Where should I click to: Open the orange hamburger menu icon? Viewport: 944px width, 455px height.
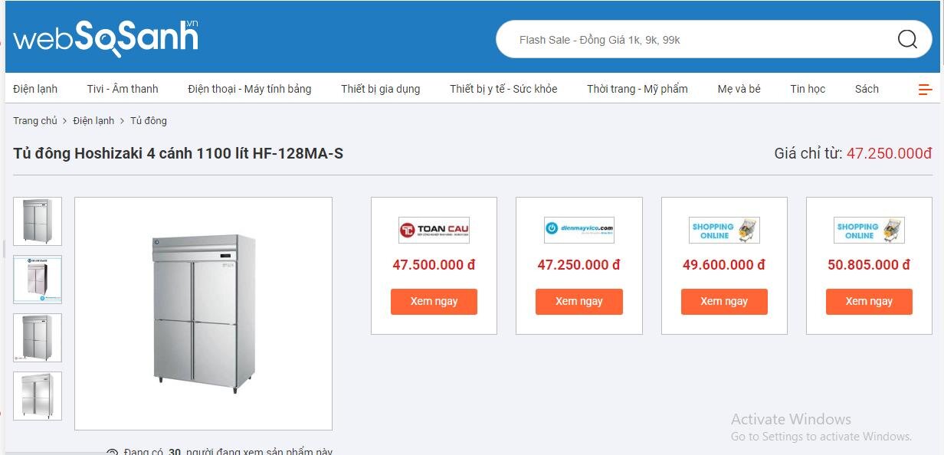(925, 89)
